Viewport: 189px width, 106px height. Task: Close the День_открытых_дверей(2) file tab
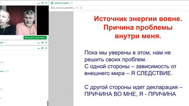point(77,8)
